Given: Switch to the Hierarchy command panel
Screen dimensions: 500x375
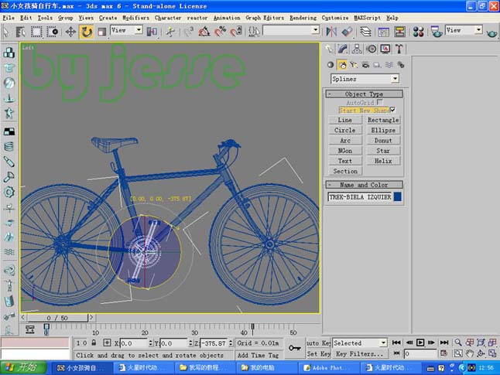Looking at the screenshot, I should 357,49.
